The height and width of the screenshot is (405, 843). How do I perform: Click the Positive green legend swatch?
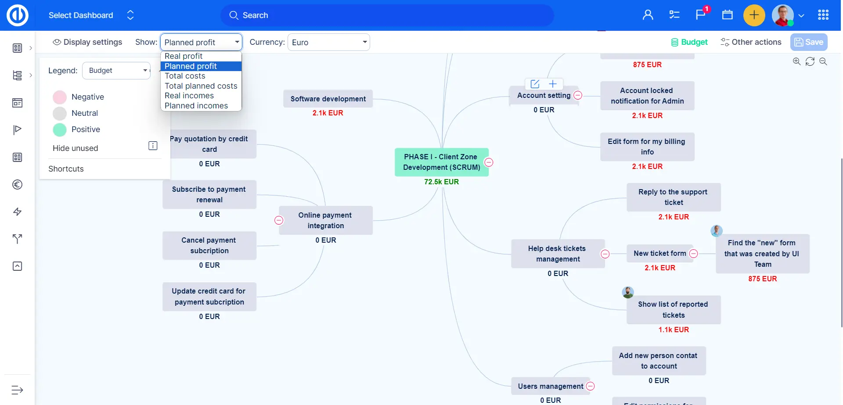60,129
